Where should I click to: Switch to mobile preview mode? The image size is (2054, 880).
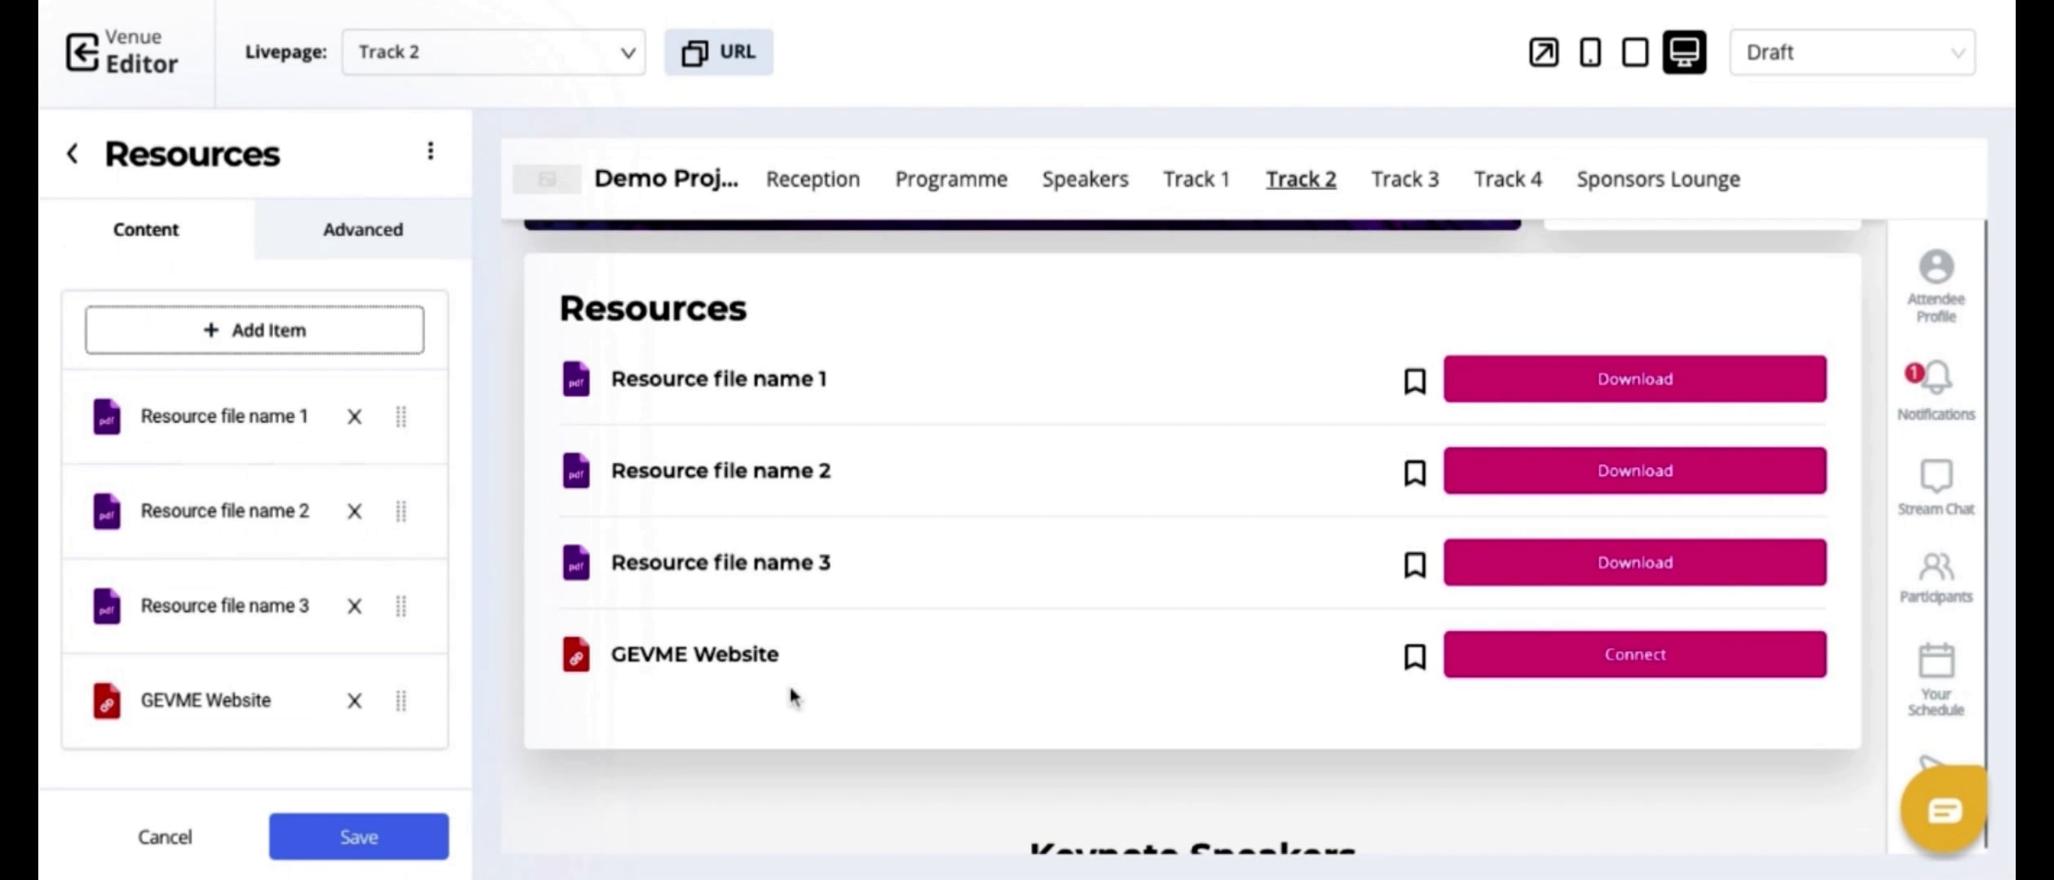pyautogui.click(x=1589, y=51)
